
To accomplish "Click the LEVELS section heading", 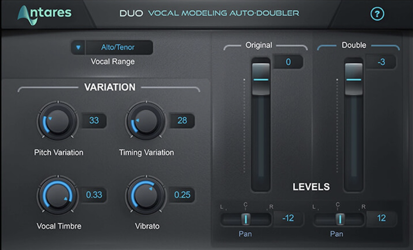I will coord(312,187).
